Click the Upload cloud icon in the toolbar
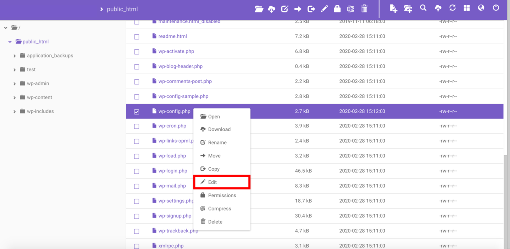The height and width of the screenshot is (249, 510). pos(438,9)
